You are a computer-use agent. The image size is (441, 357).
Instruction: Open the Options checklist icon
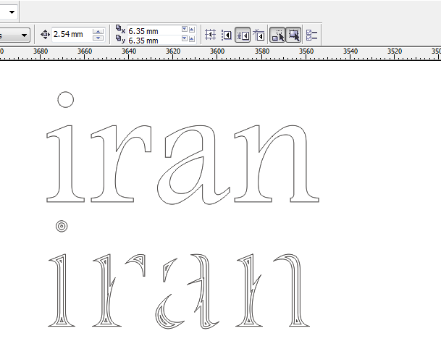pyautogui.click(x=312, y=34)
